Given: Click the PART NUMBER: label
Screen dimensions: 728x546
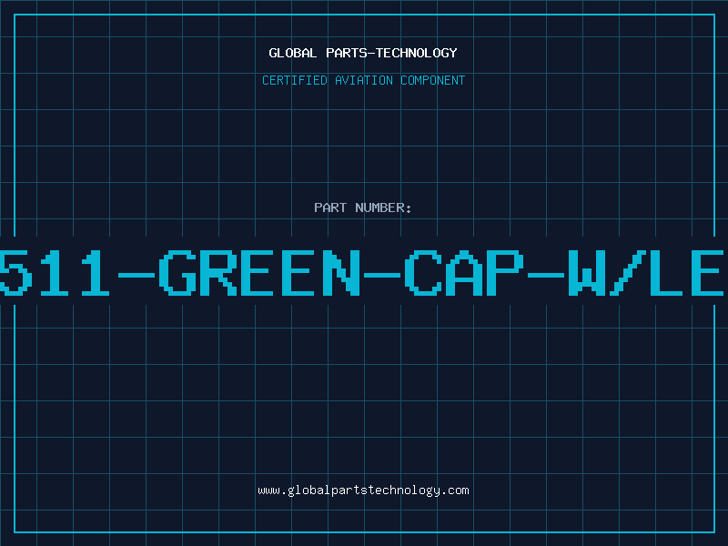Looking at the screenshot, I should coord(363,207).
